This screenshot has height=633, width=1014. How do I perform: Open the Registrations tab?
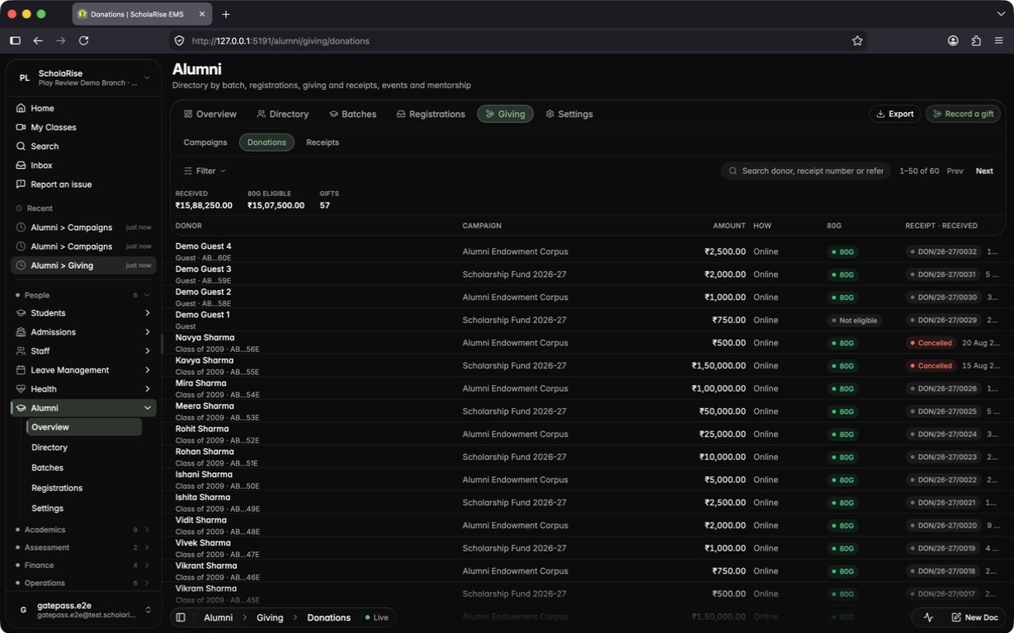(x=430, y=114)
